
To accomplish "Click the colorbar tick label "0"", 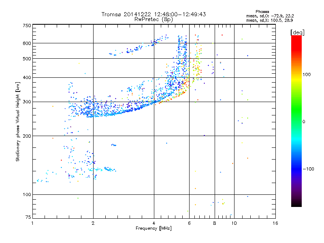I will [x=304, y=122].
